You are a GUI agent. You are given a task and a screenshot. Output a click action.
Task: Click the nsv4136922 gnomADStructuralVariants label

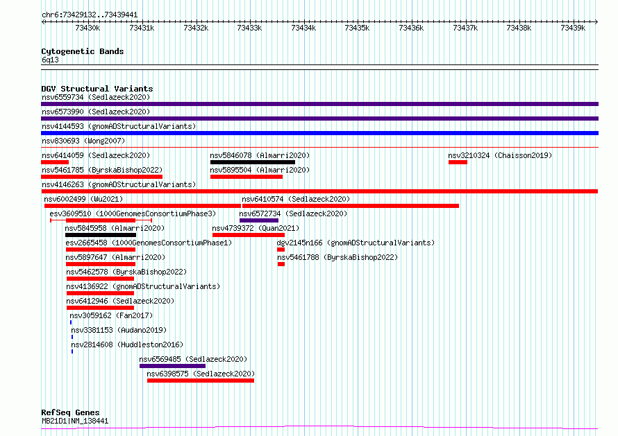click(x=143, y=286)
